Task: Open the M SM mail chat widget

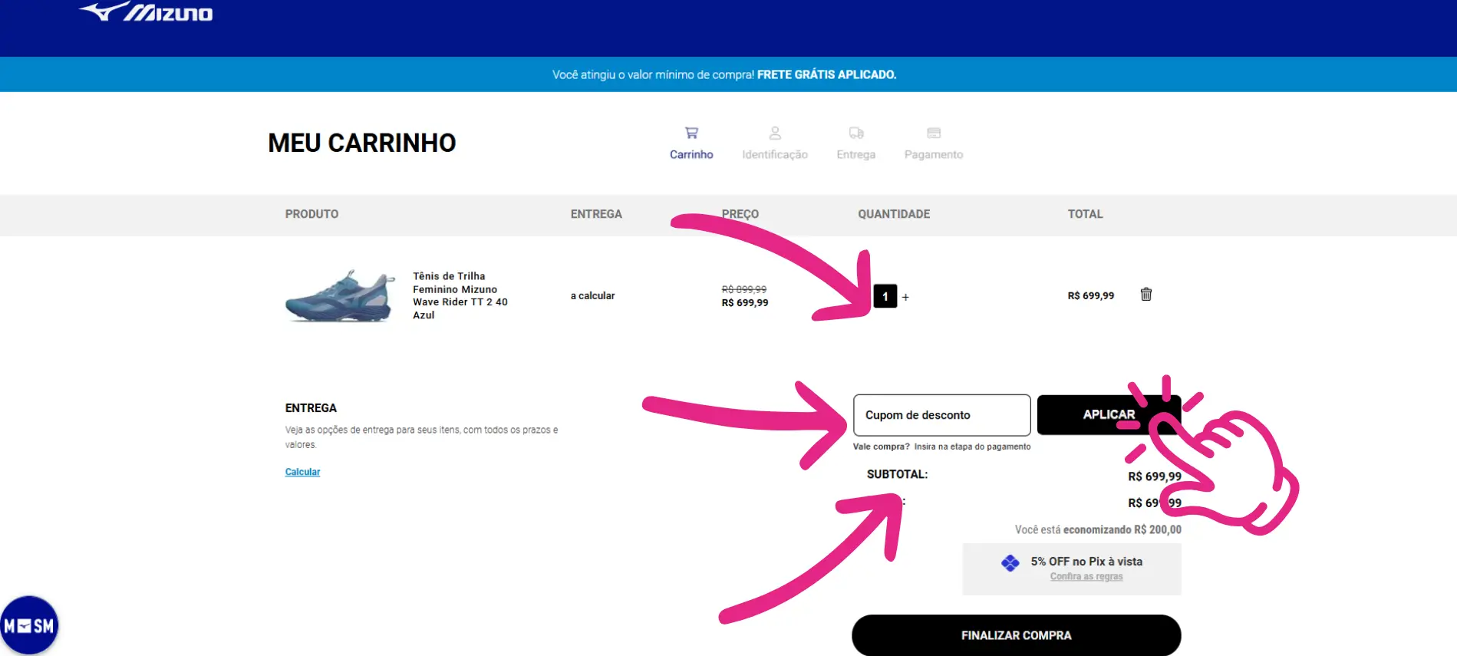Action: pyautogui.click(x=29, y=625)
